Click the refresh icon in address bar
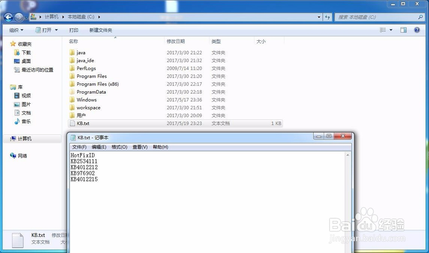429x253 pixels. tap(327, 17)
